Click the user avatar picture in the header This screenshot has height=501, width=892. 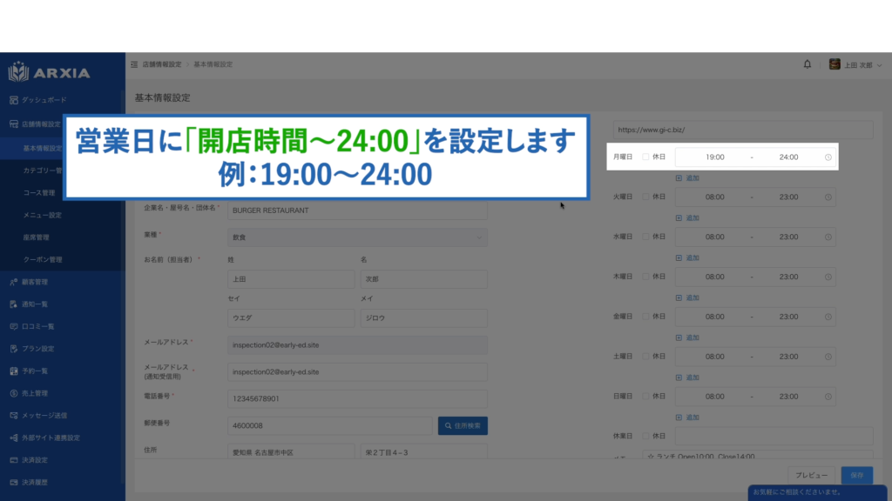coord(835,64)
